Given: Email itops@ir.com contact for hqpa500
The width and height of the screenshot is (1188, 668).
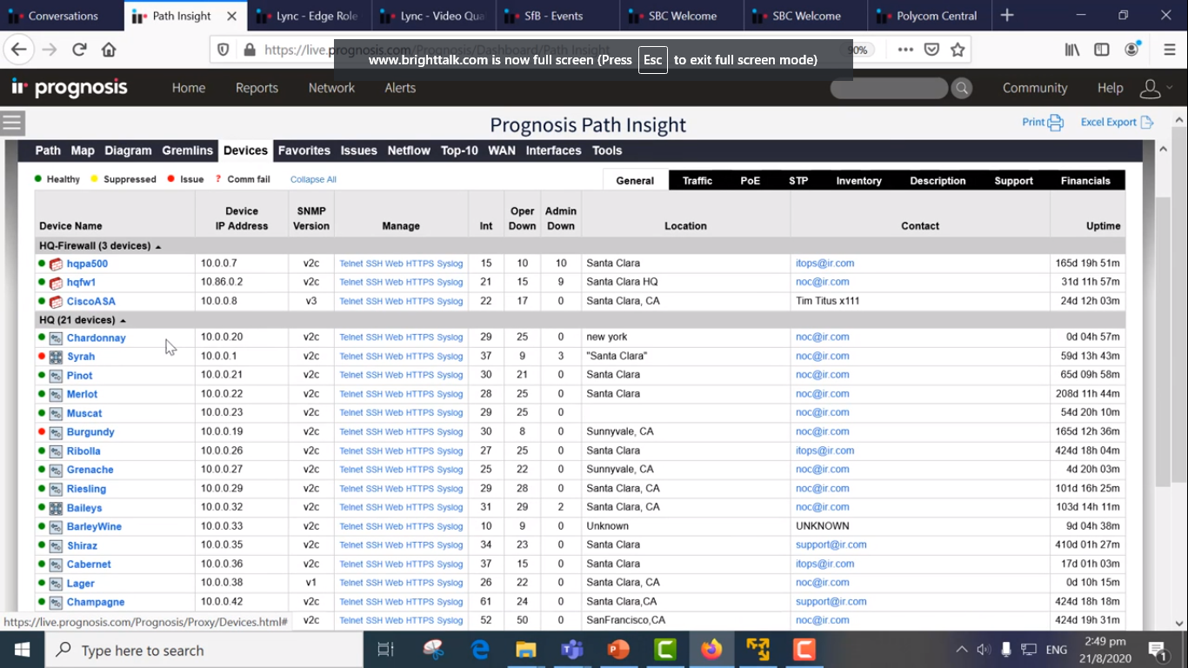Looking at the screenshot, I should pos(824,263).
